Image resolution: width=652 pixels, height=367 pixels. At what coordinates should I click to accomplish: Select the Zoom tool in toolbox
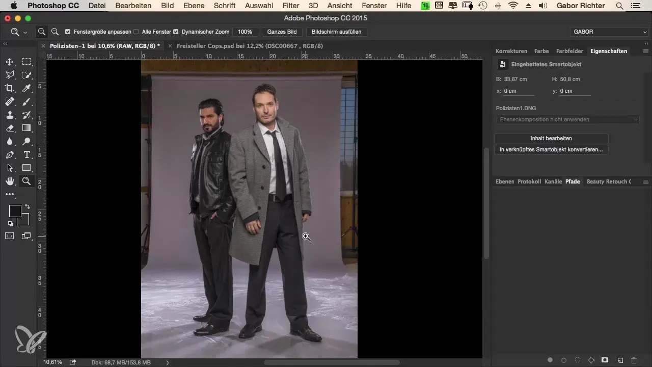click(26, 181)
